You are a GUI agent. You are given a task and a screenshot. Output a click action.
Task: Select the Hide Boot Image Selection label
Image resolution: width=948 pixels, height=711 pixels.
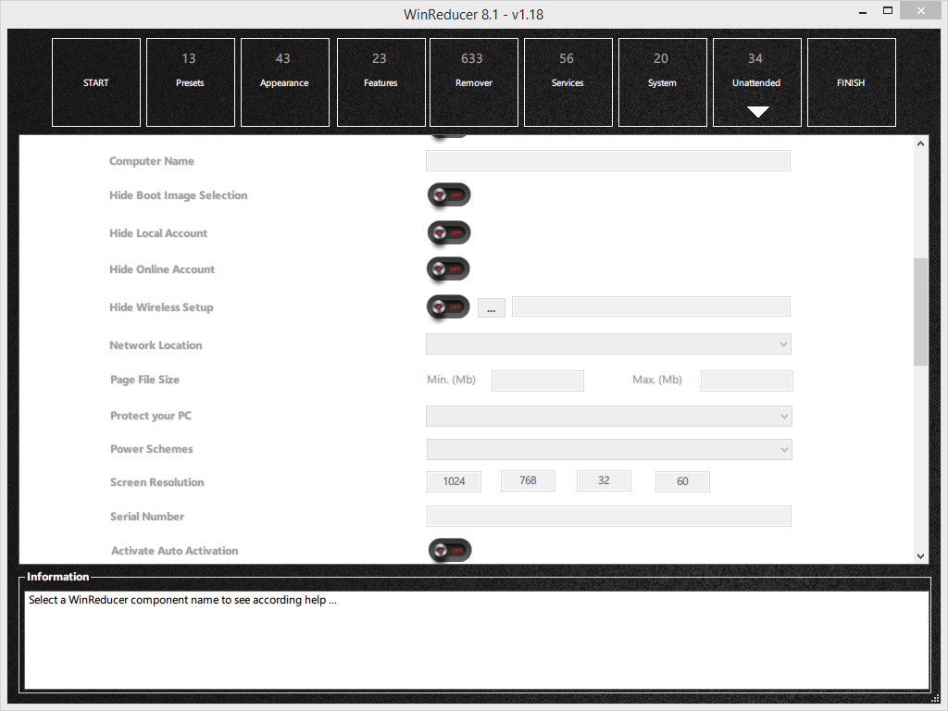tap(179, 195)
